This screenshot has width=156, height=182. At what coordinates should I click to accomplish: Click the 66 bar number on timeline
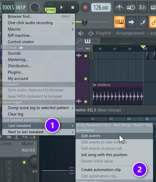[x=100, y=49]
